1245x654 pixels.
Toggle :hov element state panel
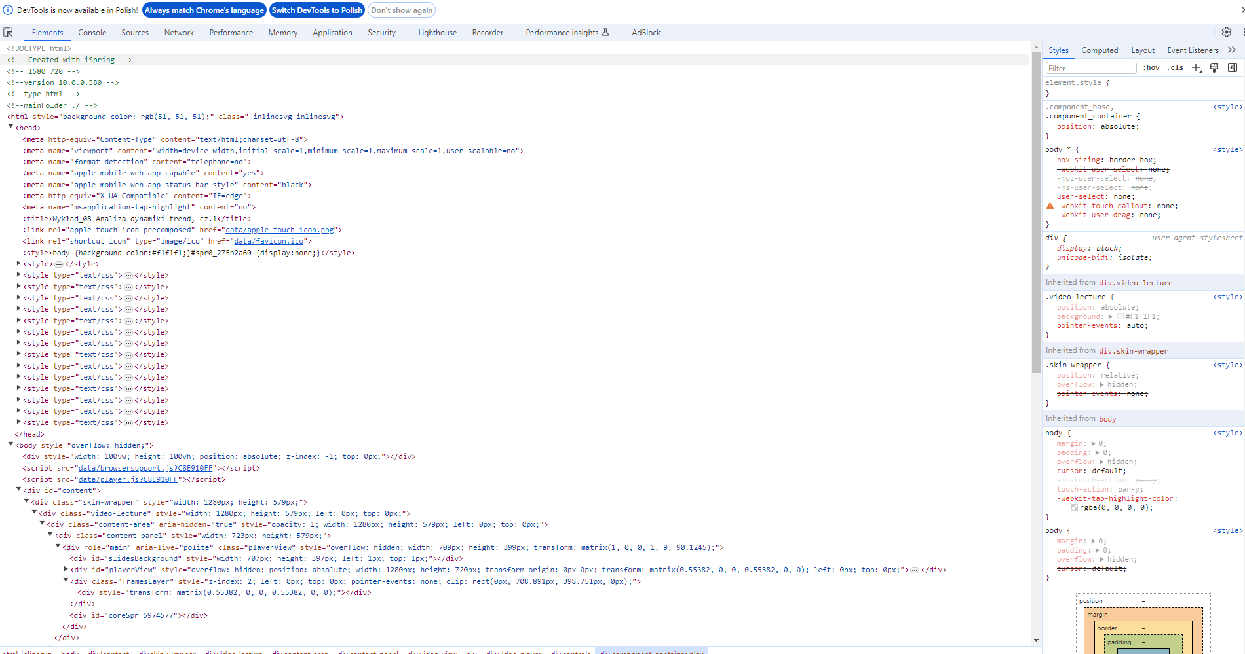[1151, 68]
